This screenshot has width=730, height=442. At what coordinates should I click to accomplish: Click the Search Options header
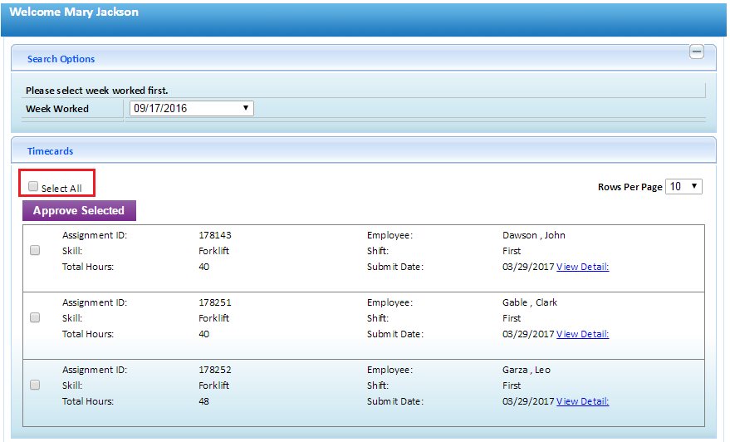point(61,59)
